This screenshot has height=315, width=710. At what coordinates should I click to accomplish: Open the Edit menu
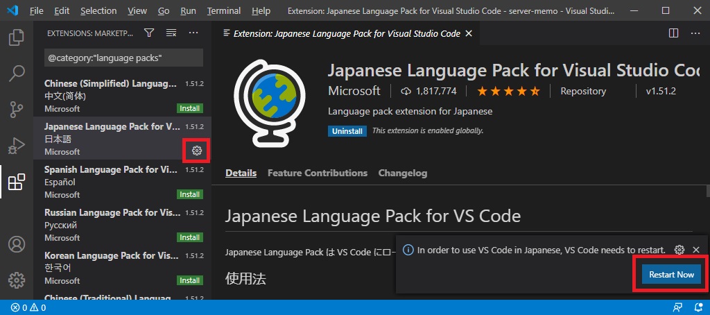click(62, 10)
